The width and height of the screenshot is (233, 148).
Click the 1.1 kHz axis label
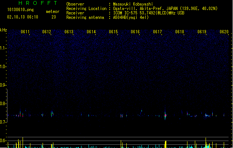pyautogui.click(x=3, y=48)
